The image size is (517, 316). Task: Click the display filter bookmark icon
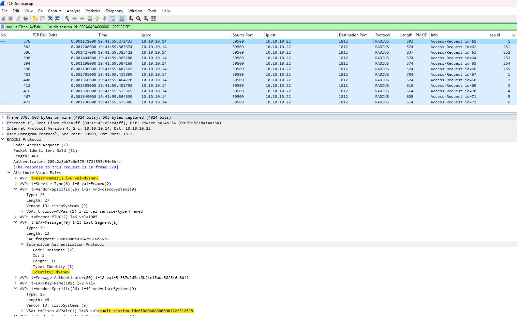tap(3, 27)
